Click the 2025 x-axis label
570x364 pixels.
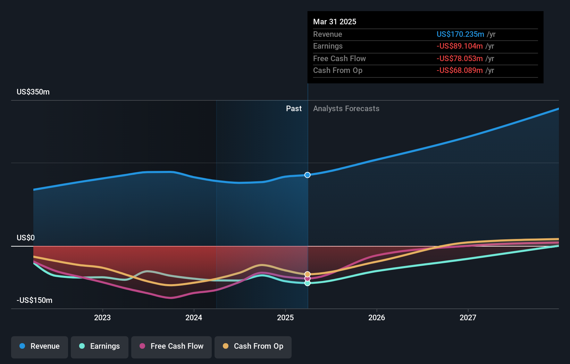pyautogui.click(x=285, y=317)
